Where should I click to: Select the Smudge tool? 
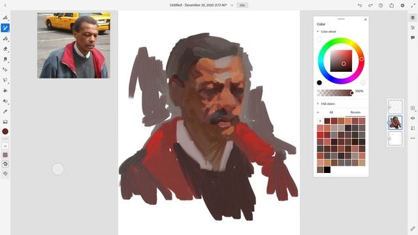point(5,59)
